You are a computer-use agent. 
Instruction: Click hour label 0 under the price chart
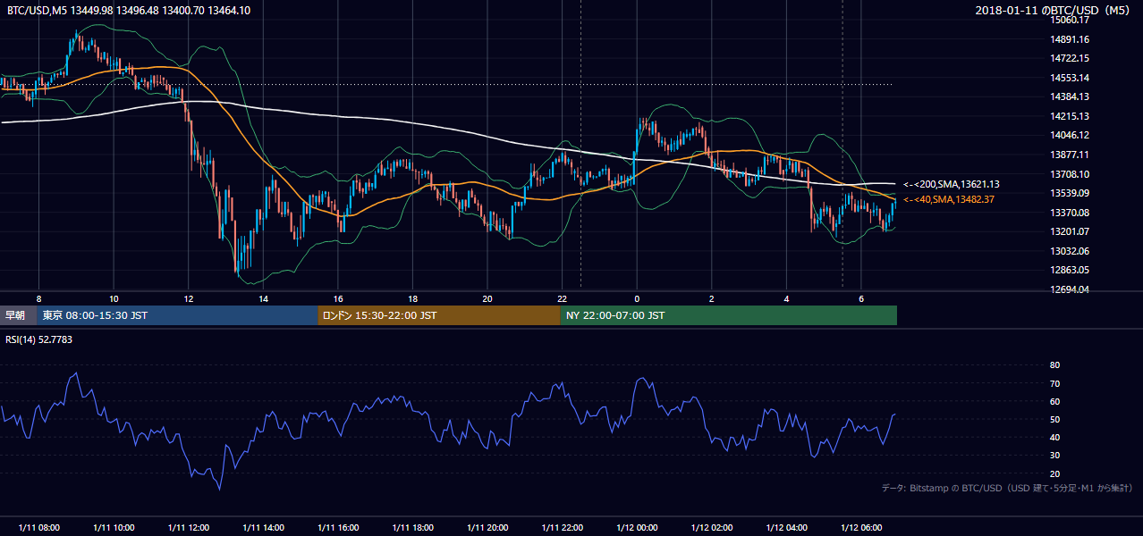tap(637, 298)
